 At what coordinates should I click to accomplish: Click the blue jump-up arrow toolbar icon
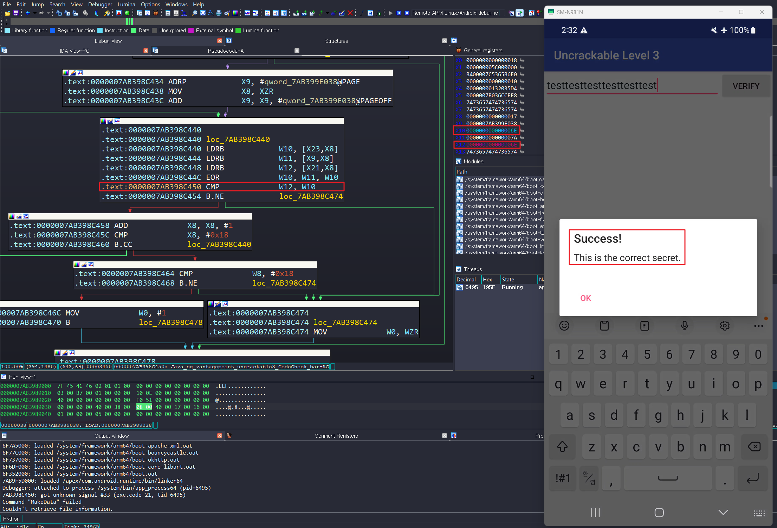(x=96, y=13)
